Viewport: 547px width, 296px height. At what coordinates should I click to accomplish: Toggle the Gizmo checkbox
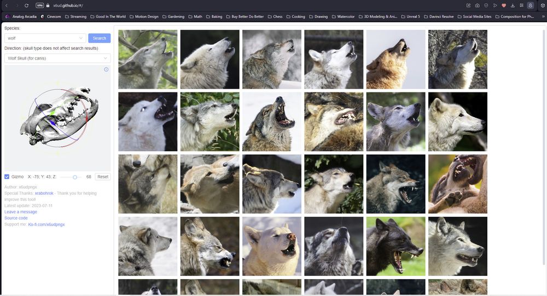(7, 177)
